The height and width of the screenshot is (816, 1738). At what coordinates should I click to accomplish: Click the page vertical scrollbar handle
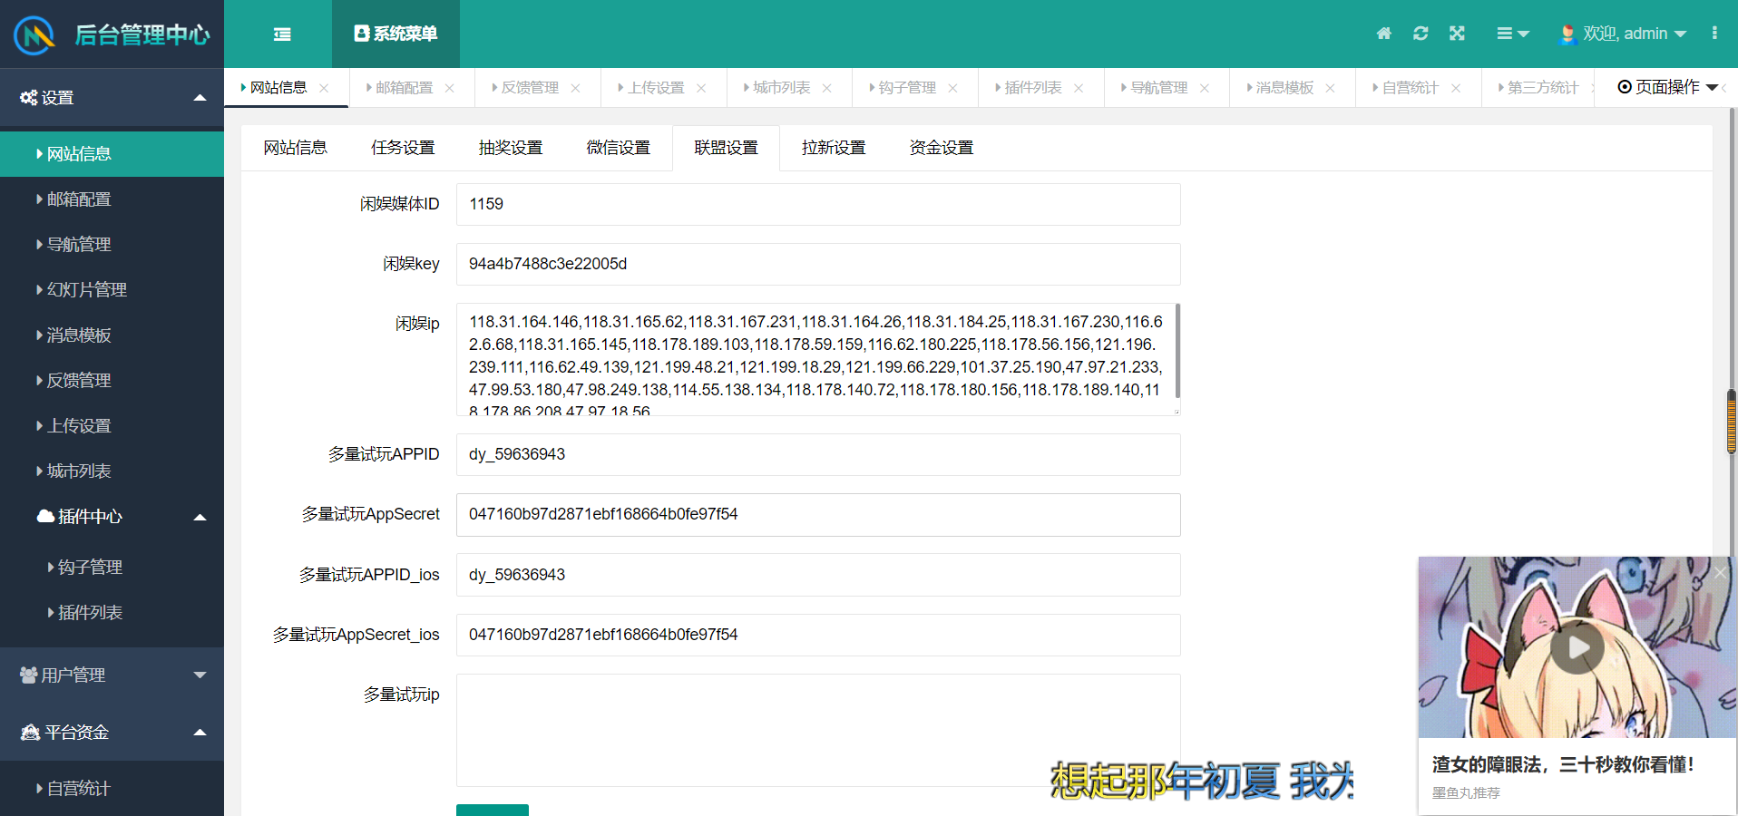pos(1731,422)
